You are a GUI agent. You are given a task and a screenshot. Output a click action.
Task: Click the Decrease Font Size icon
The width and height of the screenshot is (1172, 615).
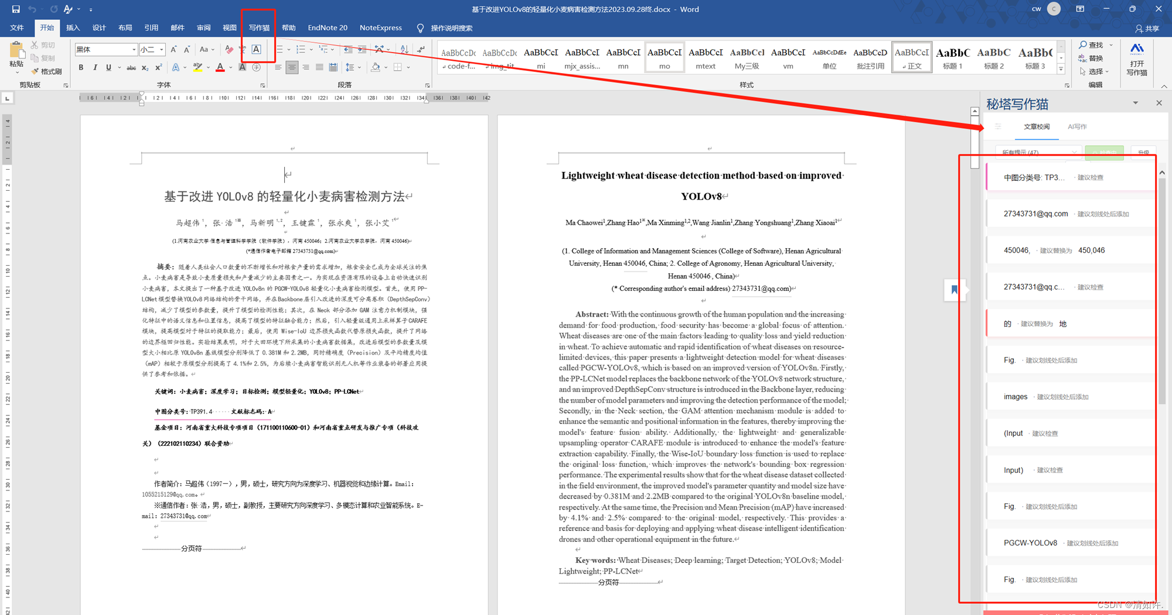pos(186,50)
